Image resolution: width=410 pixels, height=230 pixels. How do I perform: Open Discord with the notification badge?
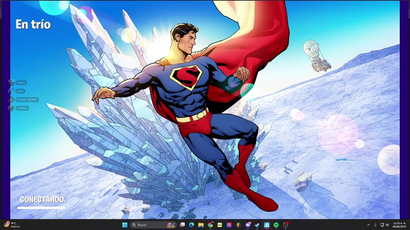click(x=248, y=225)
